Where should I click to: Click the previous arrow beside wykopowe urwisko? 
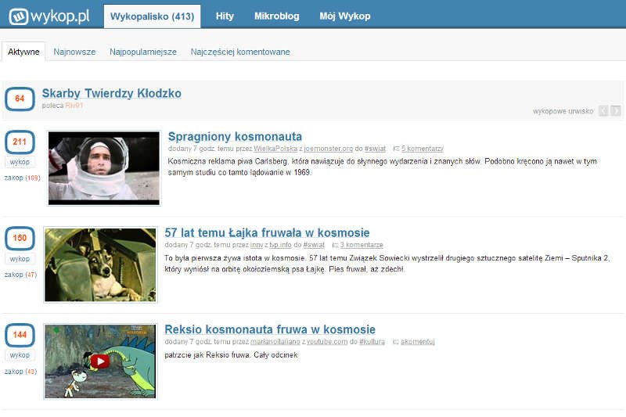(x=603, y=111)
